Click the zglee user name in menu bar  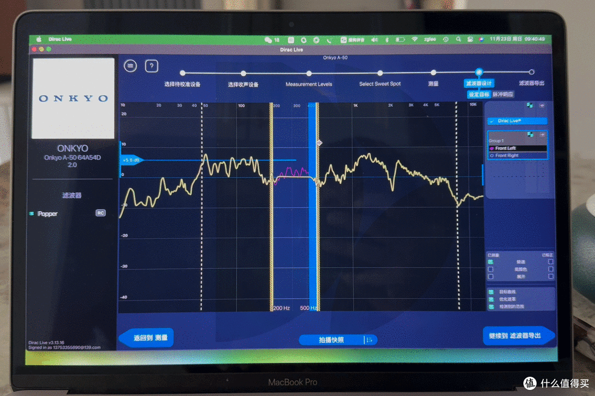click(x=430, y=39)
